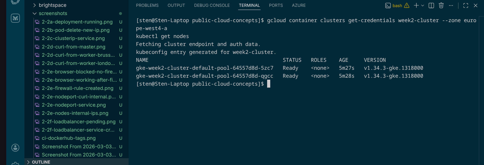
Task: Switch to the AZURE tab
Action: (299, 5)
